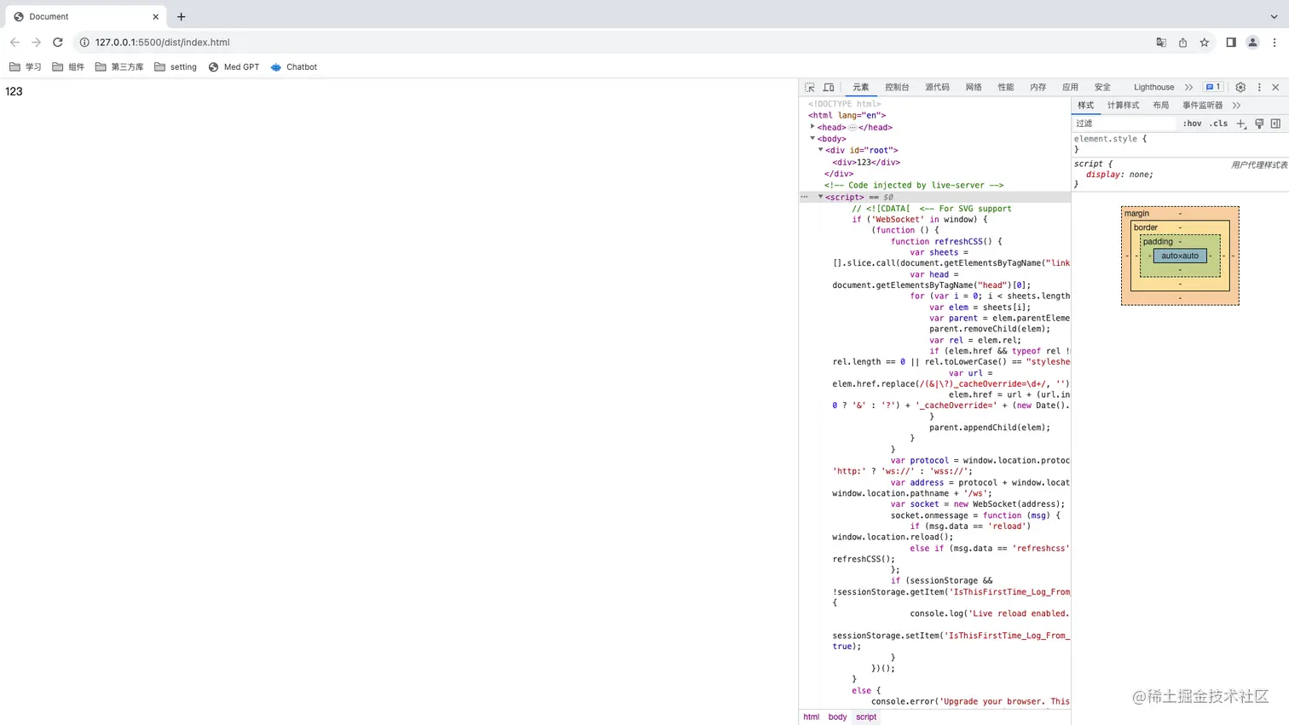
Task: Reload the page with the refresh icon
Action: pos(58,42)
